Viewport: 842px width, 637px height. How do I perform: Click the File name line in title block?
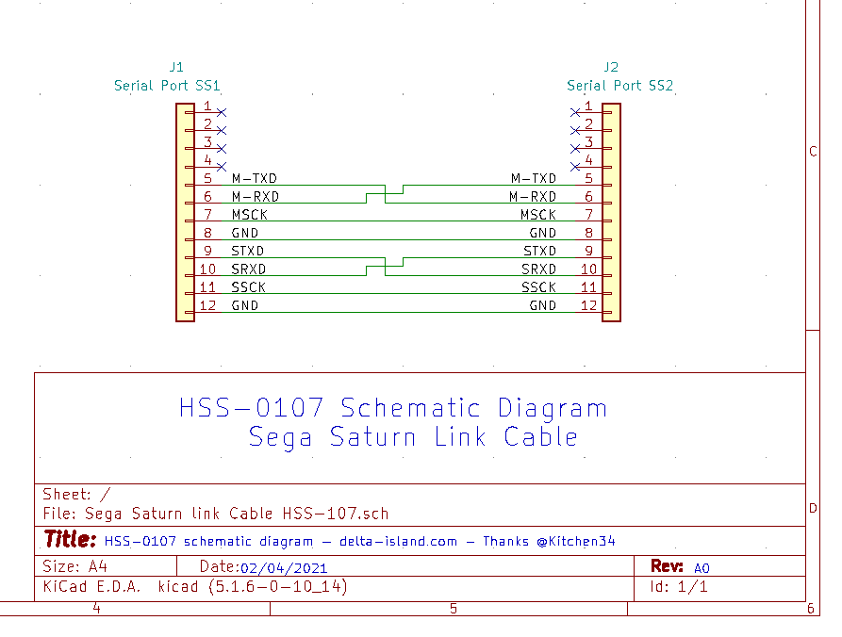pos(216,514)
